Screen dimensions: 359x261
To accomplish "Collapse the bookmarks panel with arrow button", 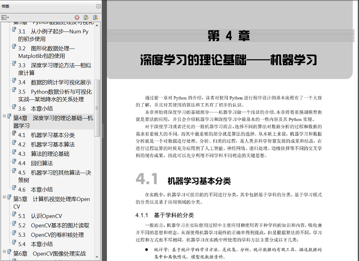I will click(98, 6).
